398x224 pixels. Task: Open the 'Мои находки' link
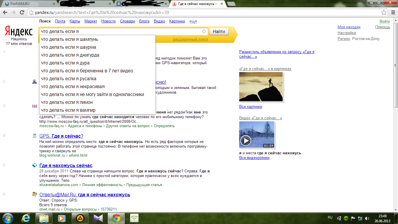coord(349,27)
